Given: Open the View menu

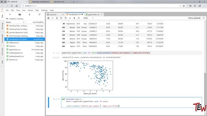Looking at the screenshot, I should (x=18, y=10).
